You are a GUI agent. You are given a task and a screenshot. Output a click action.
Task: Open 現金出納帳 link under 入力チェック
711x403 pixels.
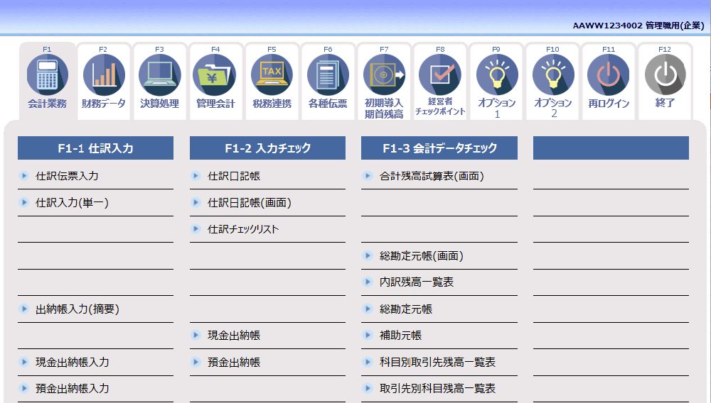point(233,335)
